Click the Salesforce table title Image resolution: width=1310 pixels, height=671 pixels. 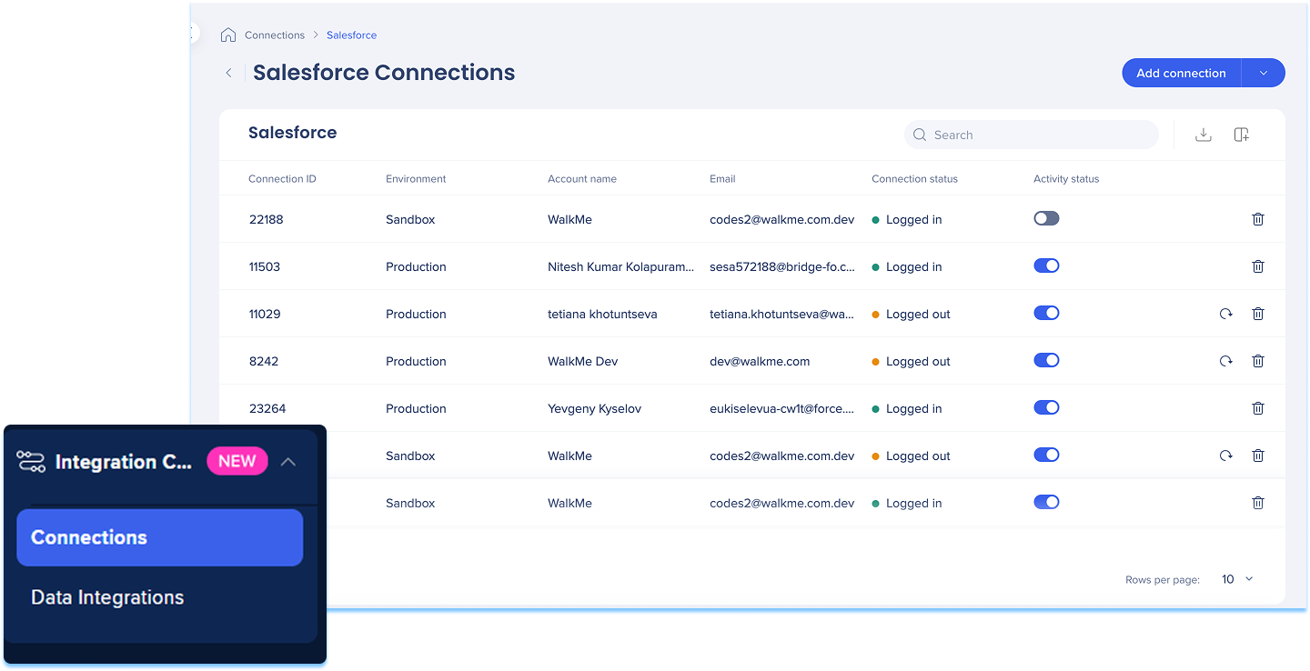[293, 133]
